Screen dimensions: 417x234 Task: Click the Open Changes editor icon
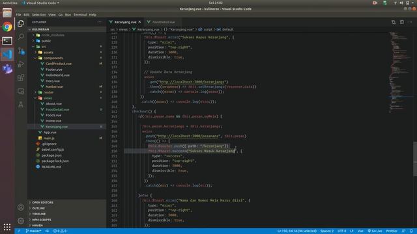tap(394, 22)
